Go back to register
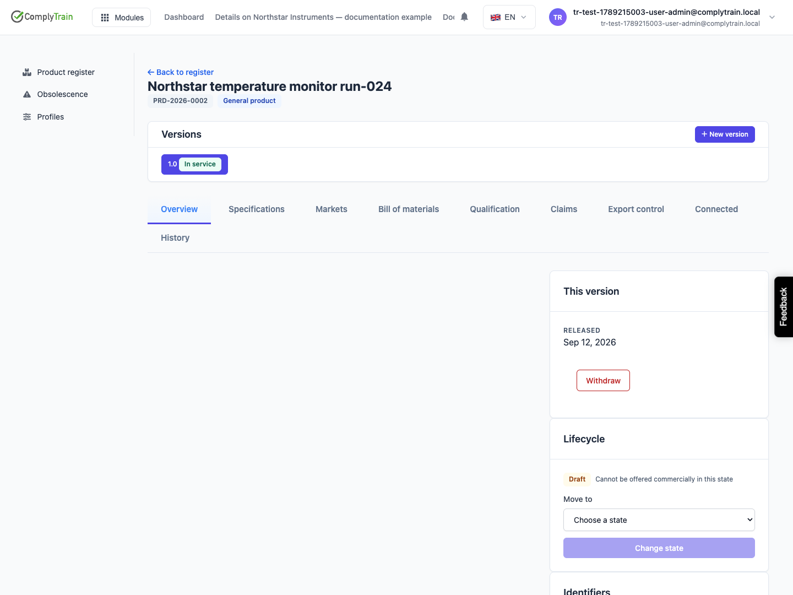793x595 pixels. point(181,72)
